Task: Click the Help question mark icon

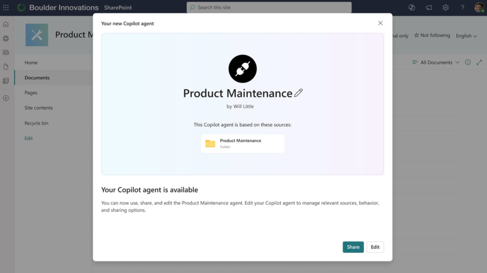Action: coord(462,7)
